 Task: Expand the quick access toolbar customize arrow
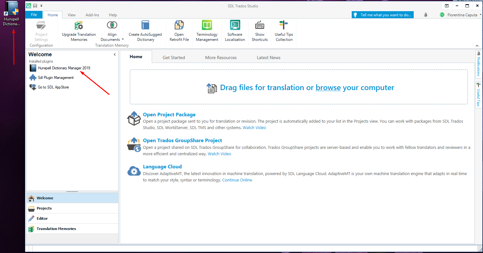pyautogui.click(x=41, y=6)
